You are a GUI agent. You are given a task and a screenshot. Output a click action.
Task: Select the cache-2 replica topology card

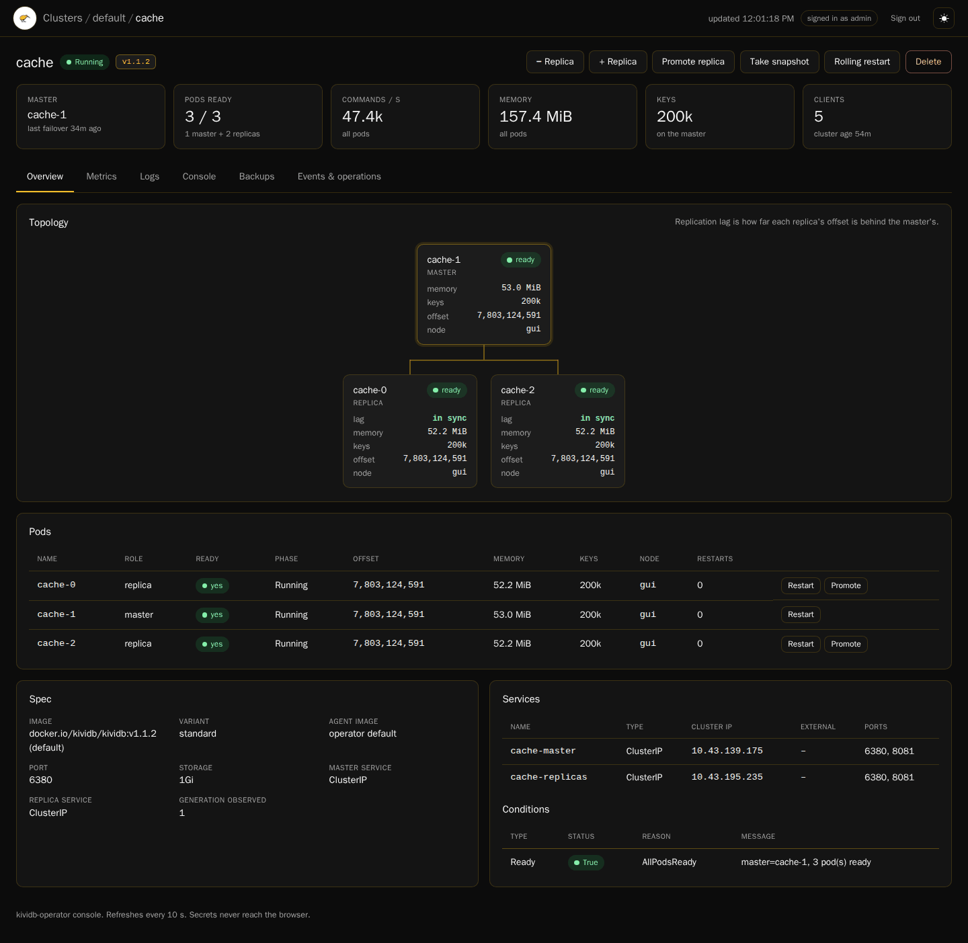[558, 431]
